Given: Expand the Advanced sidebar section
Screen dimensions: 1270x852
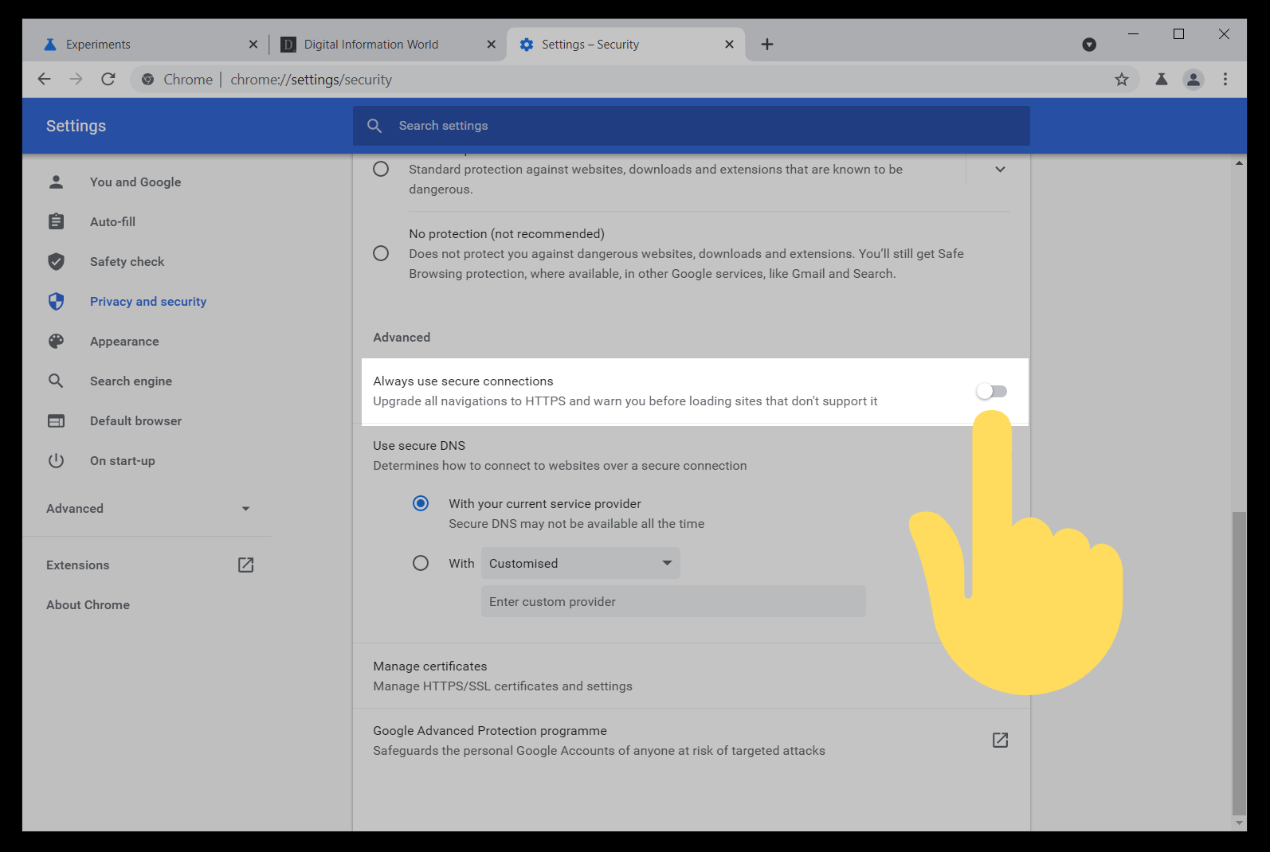Looking at the screenshot, I should point(147,508).
